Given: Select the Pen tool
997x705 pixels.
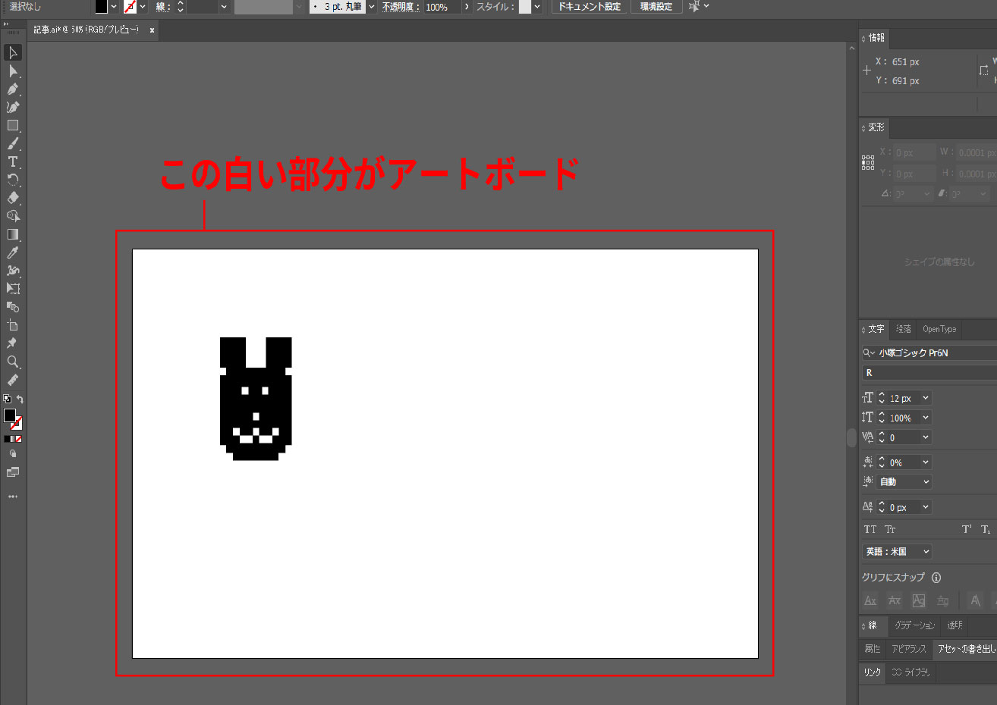Looking at the screenshot, I should click(13, 89).
